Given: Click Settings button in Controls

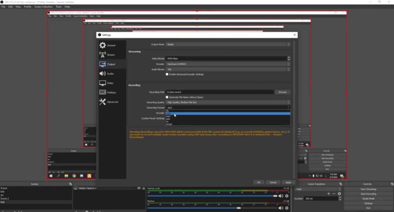Looking at the screenshot, I should click(368, 204).
